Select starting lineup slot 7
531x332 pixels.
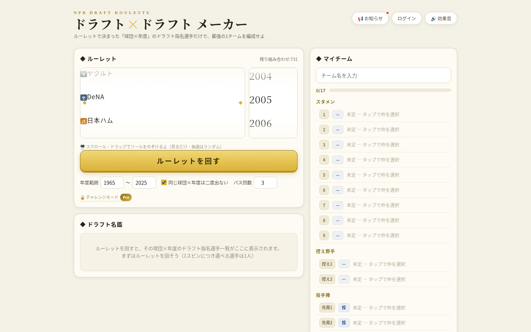[383, 205]
